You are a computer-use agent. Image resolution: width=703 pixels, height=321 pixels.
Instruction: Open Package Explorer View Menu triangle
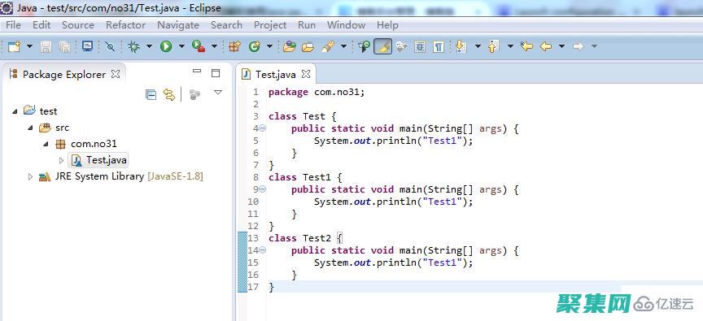(x=218, y=92)
